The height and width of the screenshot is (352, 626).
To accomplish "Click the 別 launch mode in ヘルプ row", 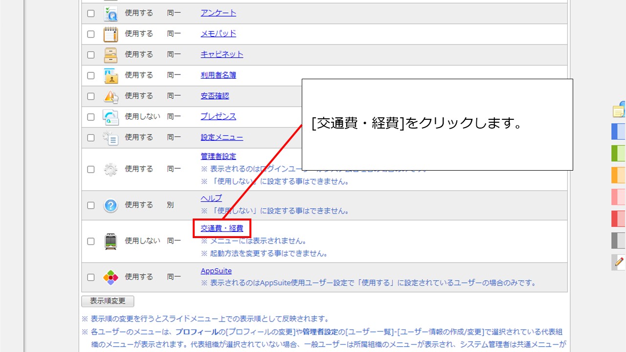I will (170, 205).
